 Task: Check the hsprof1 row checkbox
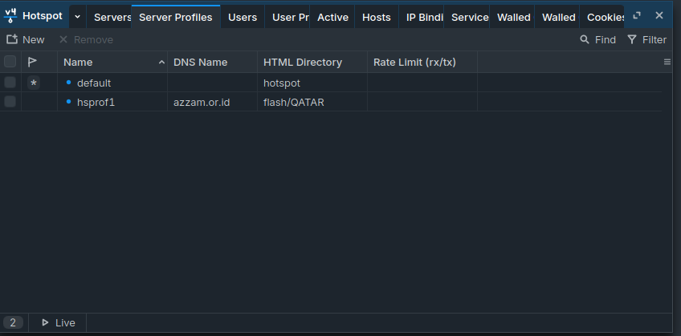tap(10, 102)
